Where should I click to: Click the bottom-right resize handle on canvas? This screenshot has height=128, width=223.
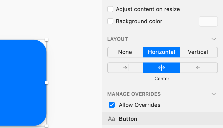click(x=47, y=125)
